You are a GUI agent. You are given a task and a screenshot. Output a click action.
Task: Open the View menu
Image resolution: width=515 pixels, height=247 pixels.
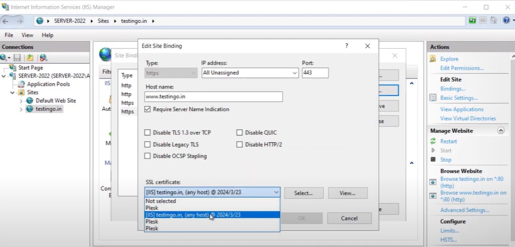click(27, 35)
